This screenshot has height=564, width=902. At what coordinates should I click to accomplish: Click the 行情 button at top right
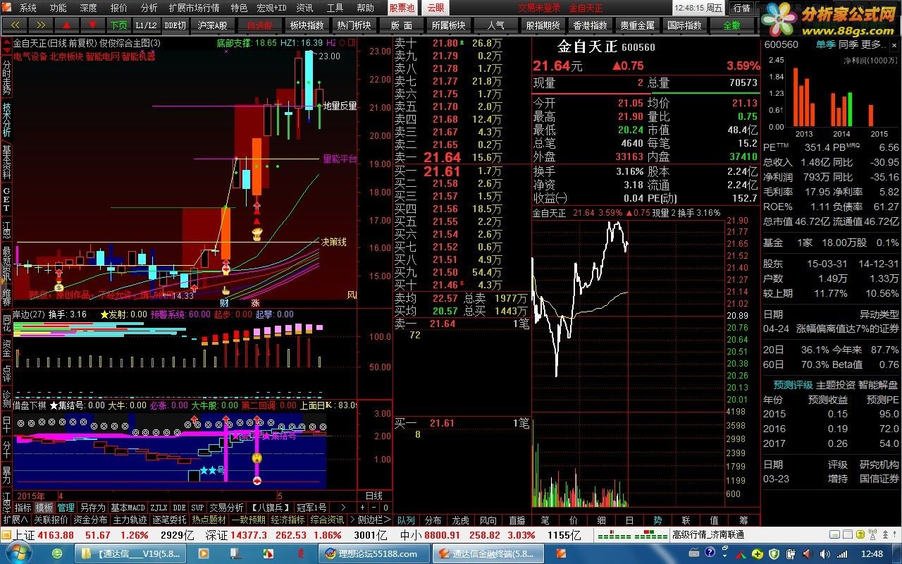click(741, 8)
